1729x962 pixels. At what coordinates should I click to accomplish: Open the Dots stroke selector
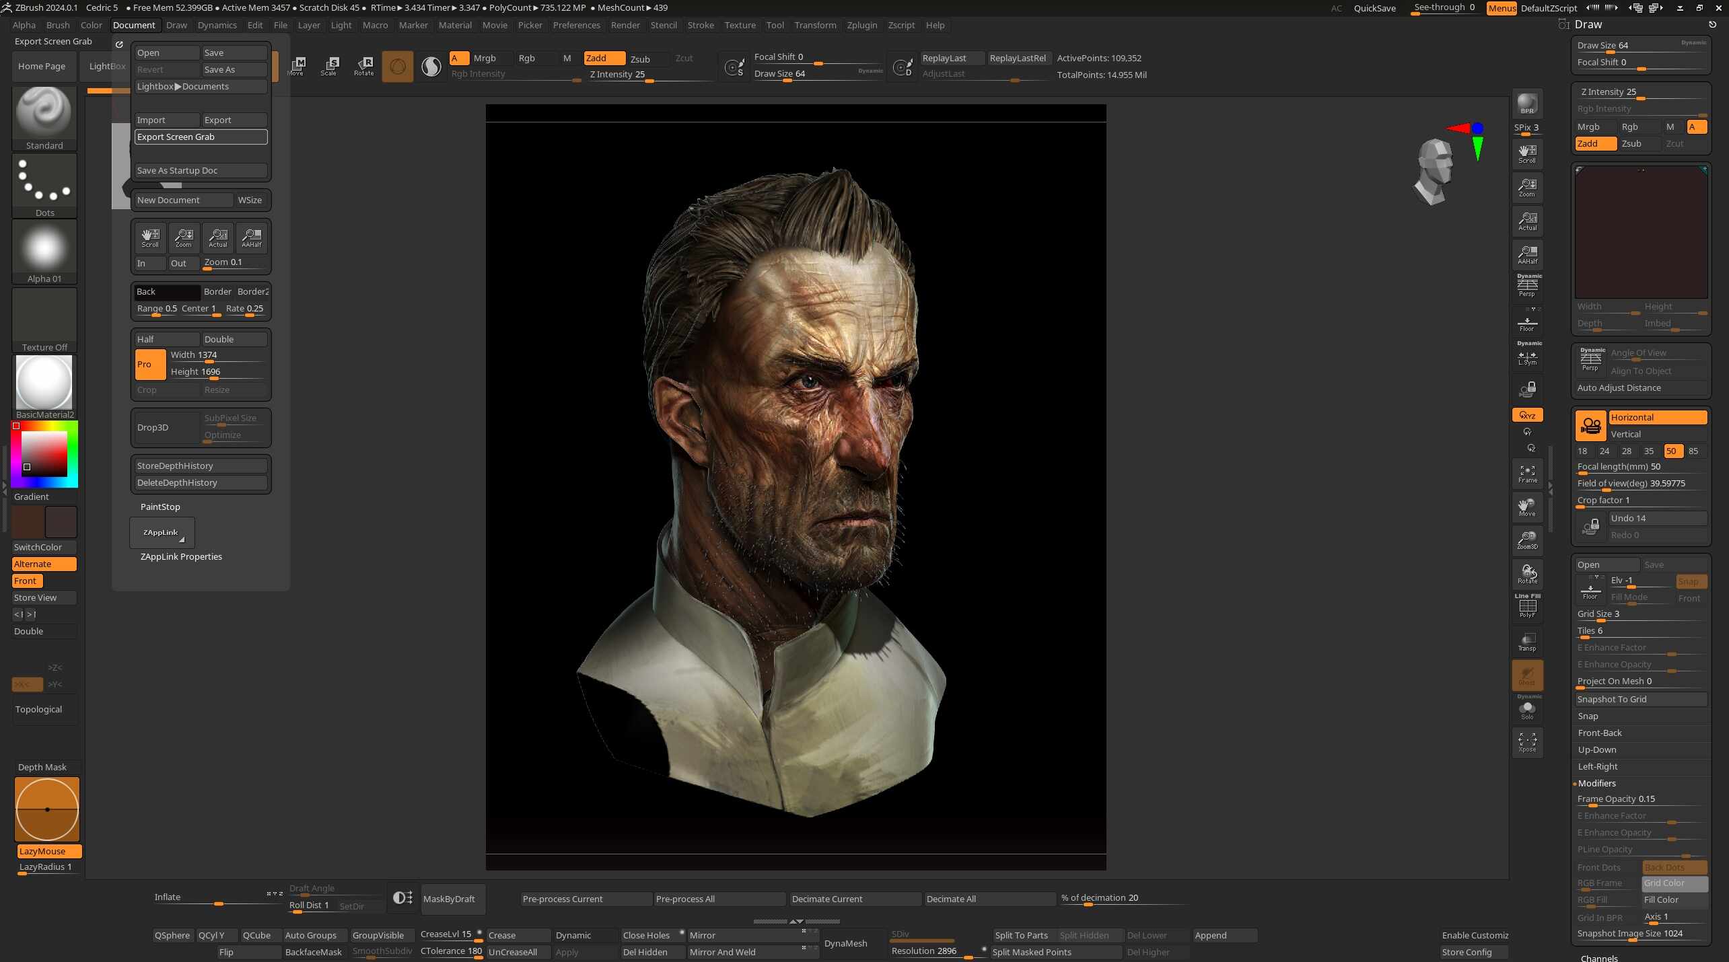(44, 182)
